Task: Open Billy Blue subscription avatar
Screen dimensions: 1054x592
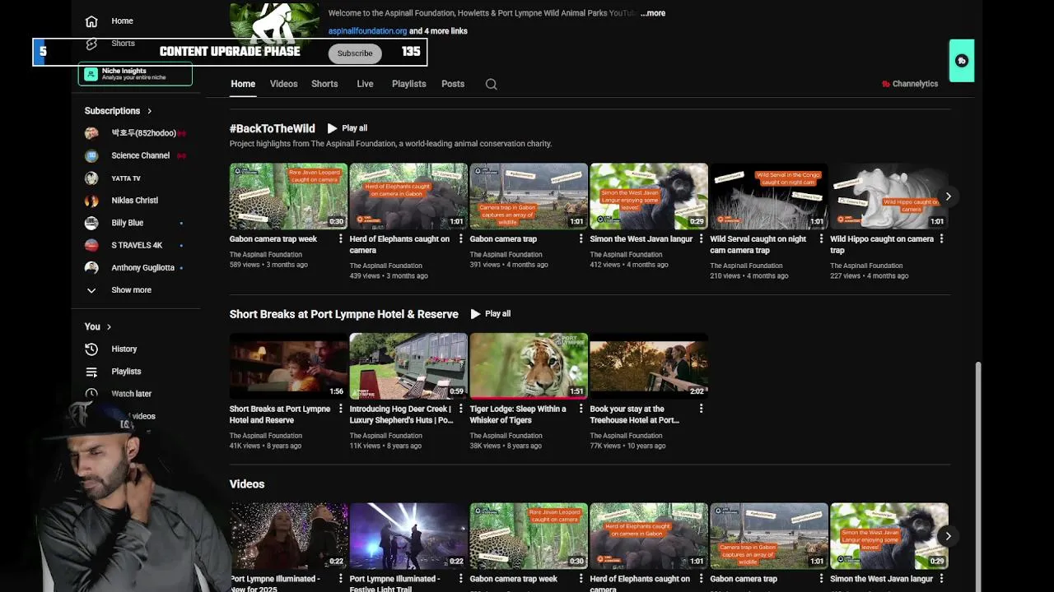Action: pos(91,223)
